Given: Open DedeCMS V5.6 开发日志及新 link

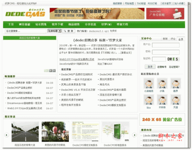Looking at the screenshot, I should pyautogui.click(x=78, y=90).
